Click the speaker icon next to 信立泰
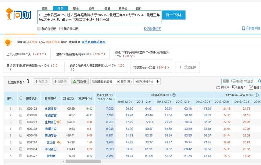 point(59,142)
